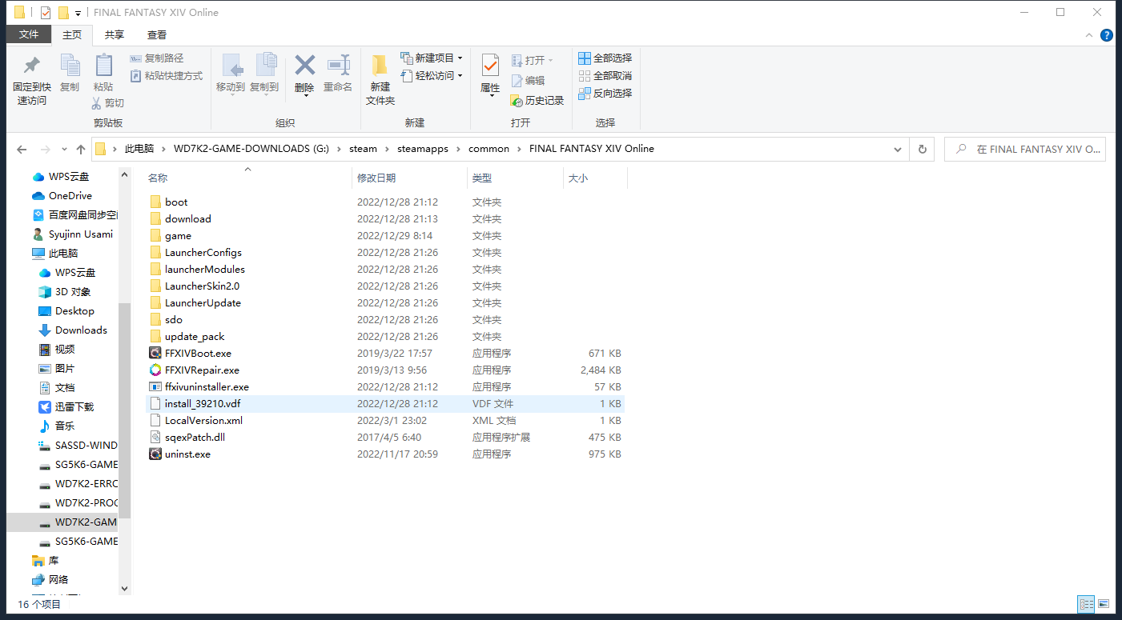Viewport: 1122px width, 620px height.
Task: Click common in the address breadcrumb
Action: [x=489, y=149]
